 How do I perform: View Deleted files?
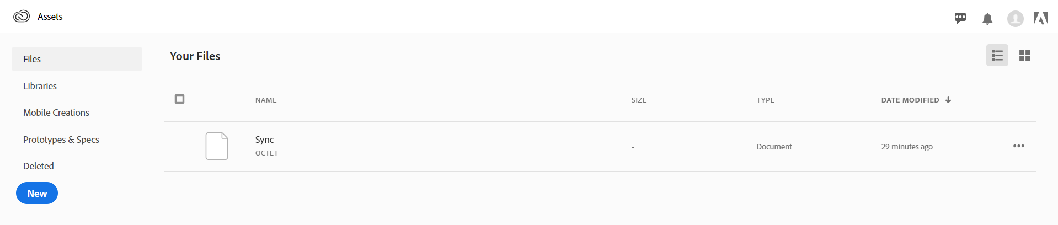[39, 166]
